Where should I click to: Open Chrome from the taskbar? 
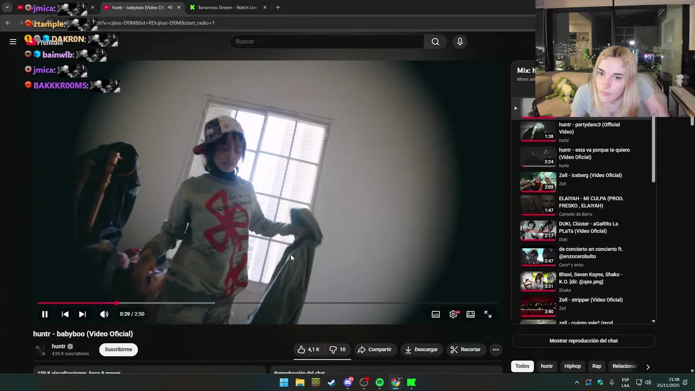[x=396, y=382]
